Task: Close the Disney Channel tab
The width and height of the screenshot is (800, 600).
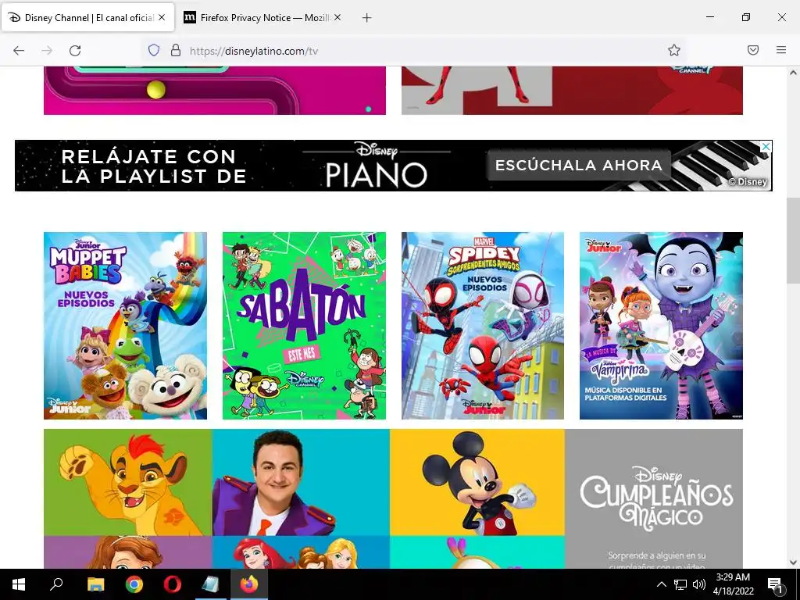Action: (162, 17)
